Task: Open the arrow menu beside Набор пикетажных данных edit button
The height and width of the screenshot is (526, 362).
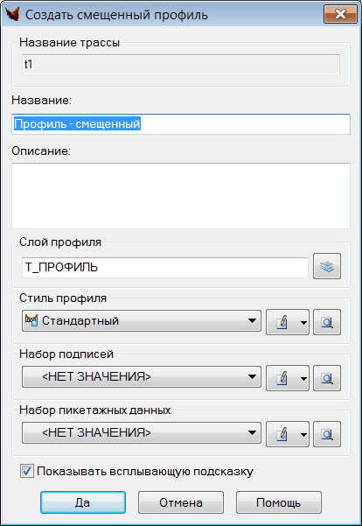Action: coord(303,434)
